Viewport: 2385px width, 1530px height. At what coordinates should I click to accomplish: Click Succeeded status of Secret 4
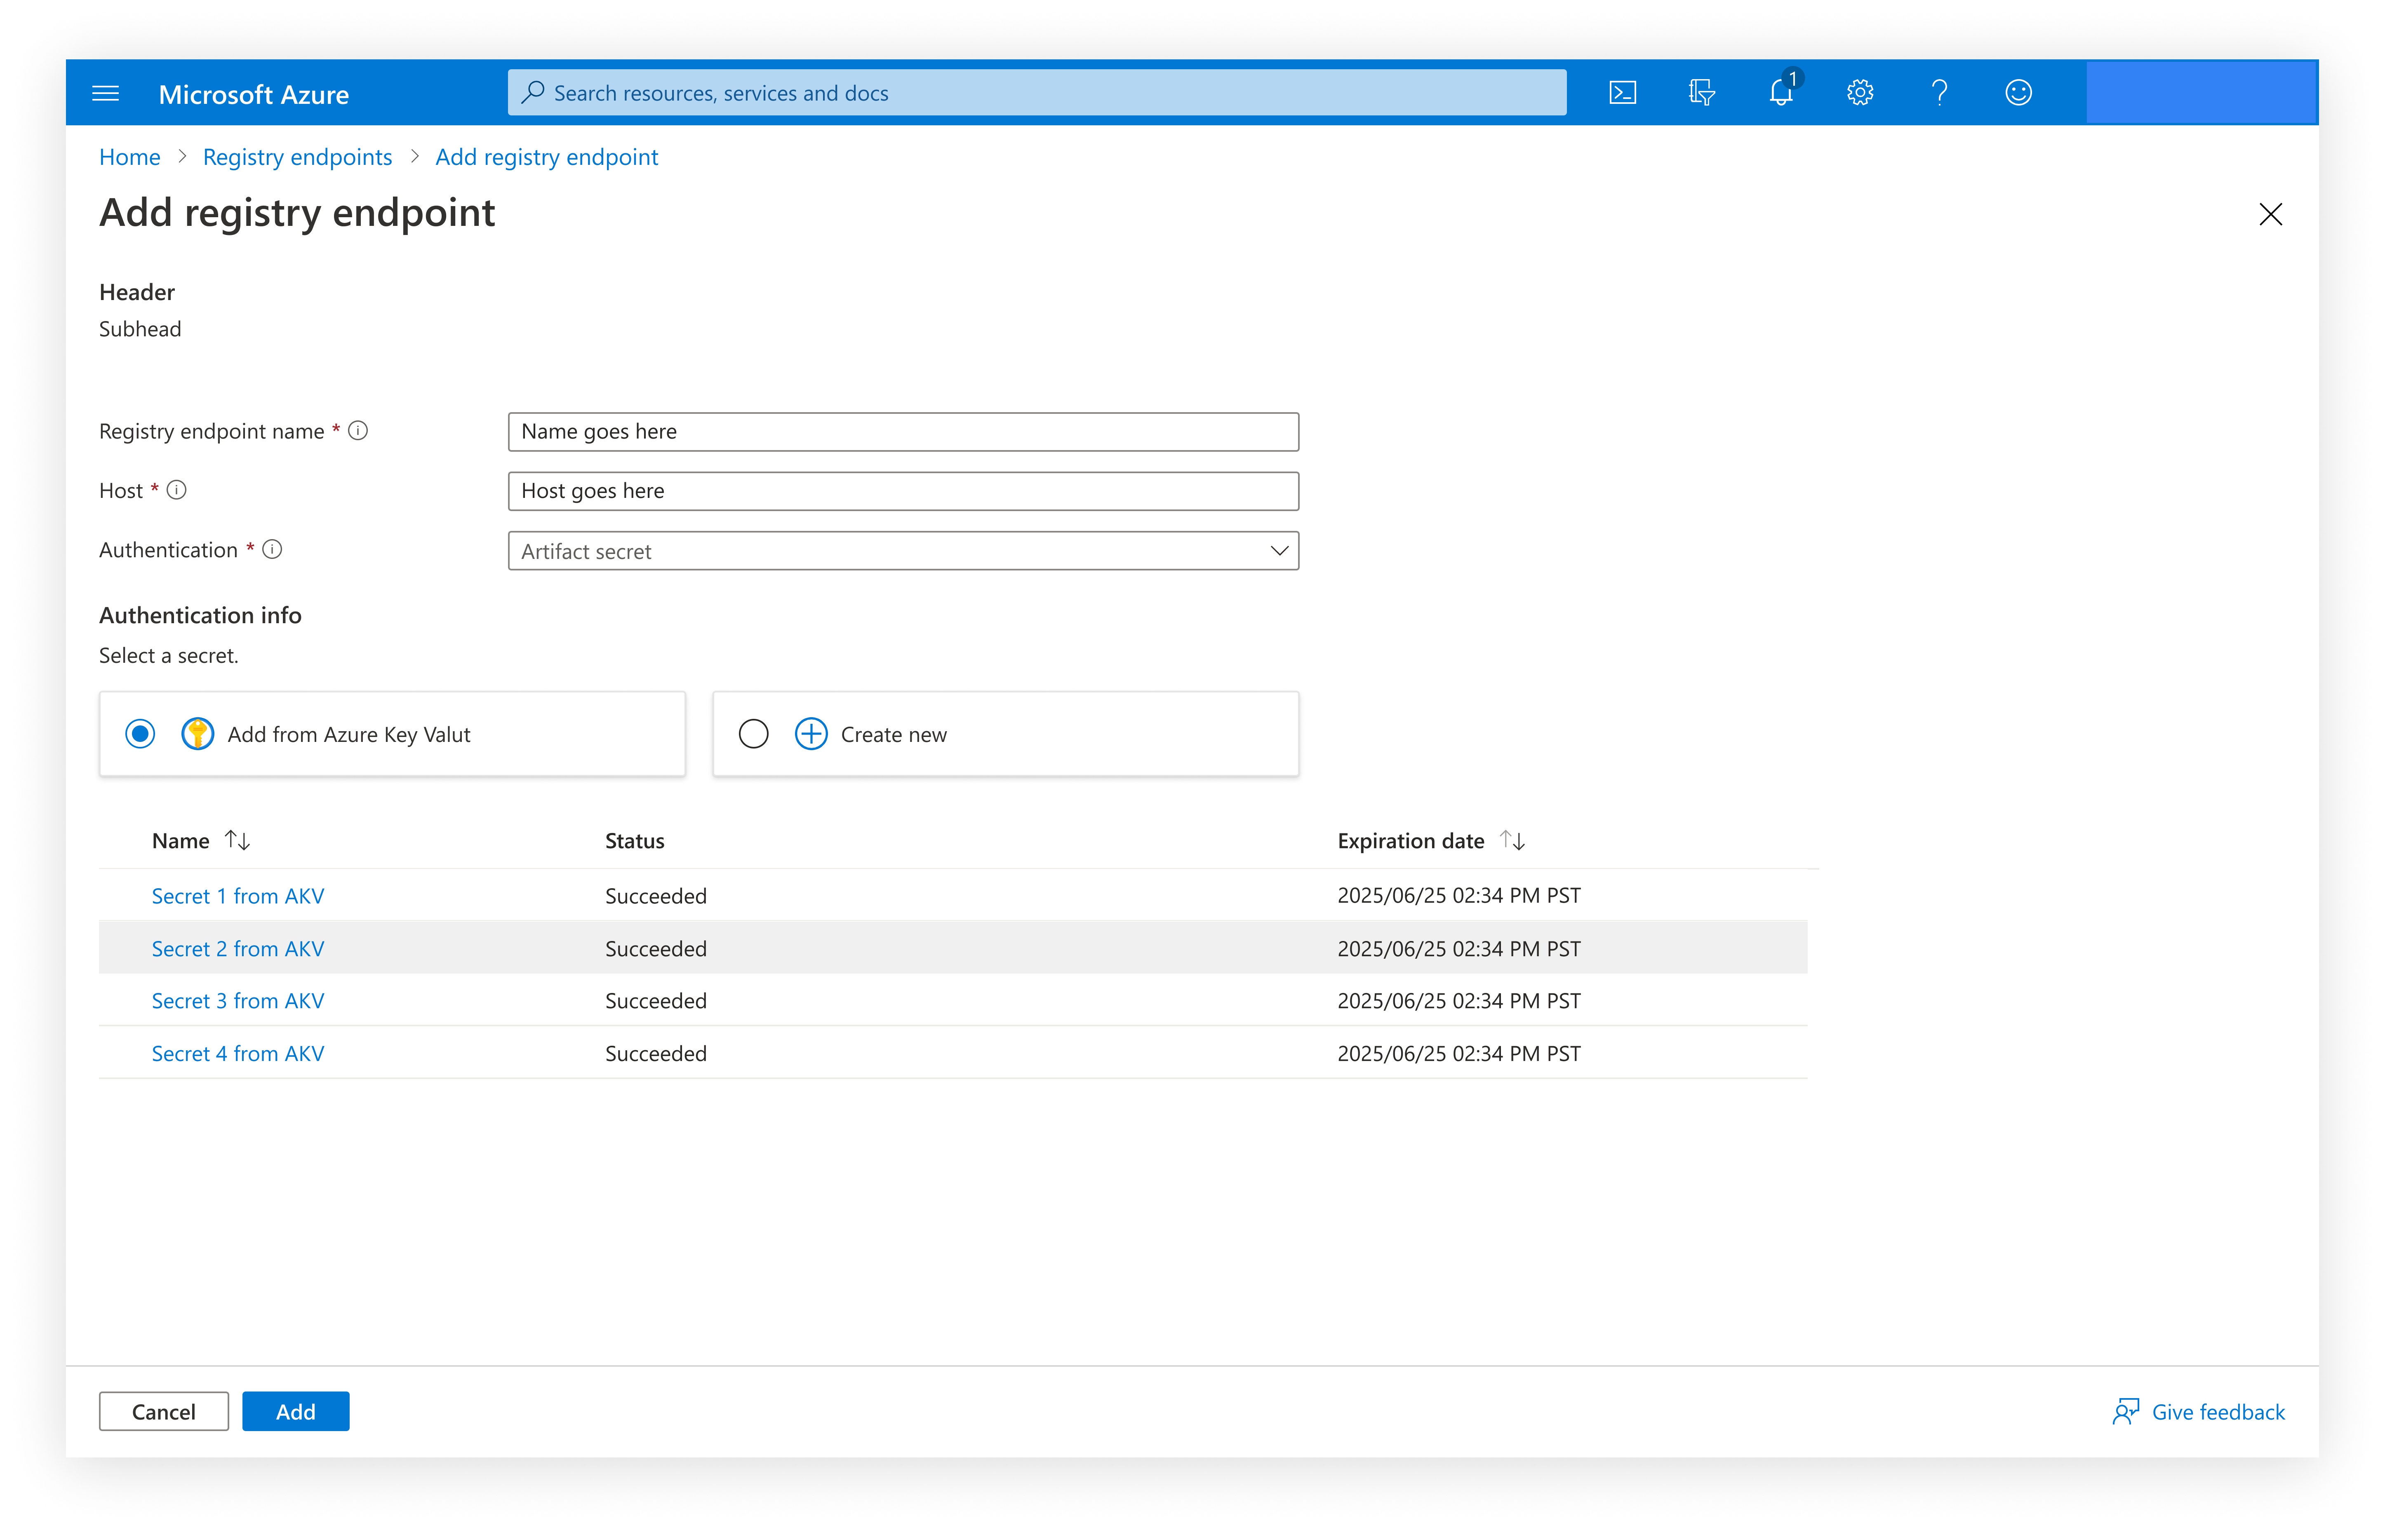click(x=656, y=1053)
